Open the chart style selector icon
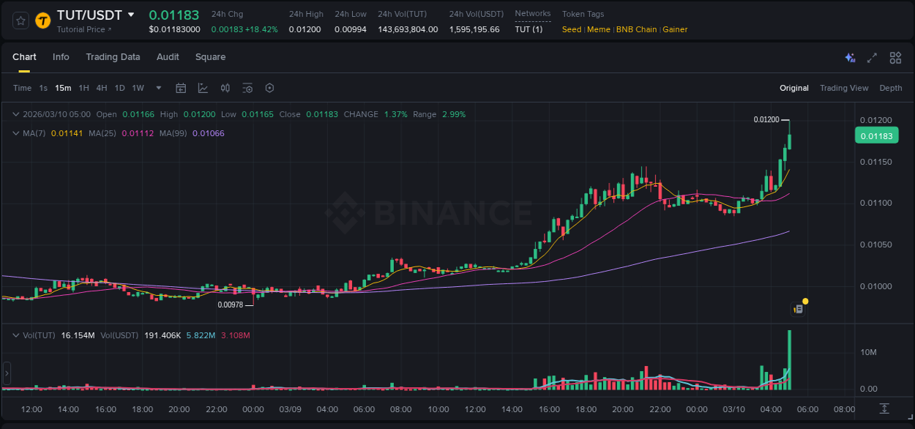The width and height of the screenshot is (915, 429). [203, 88]
